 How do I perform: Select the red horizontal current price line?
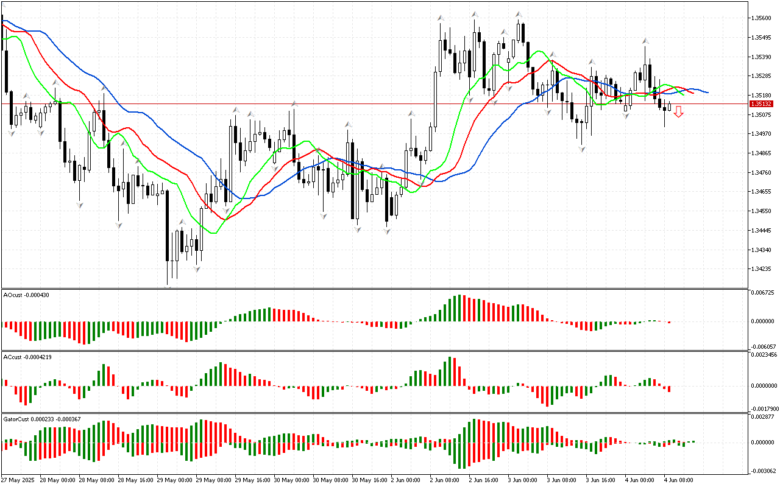[366, 104]
